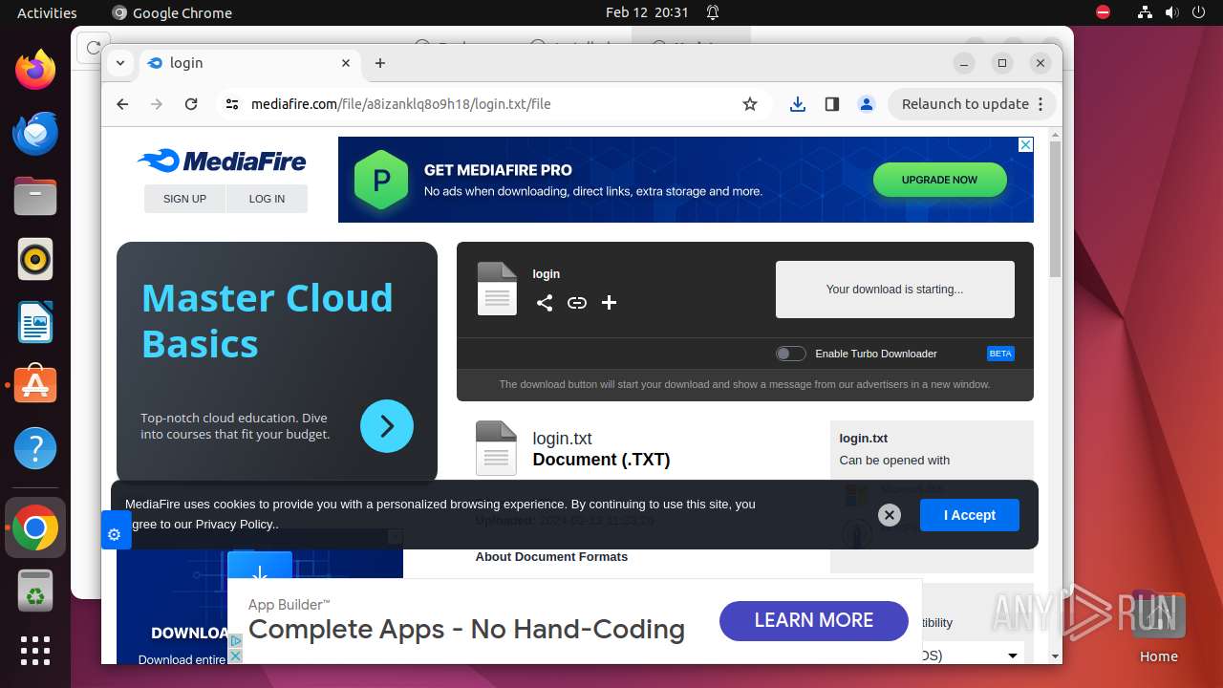Click the Master Cloud Basics arrow button
The image size is (1223, 688).
point(387,426)
